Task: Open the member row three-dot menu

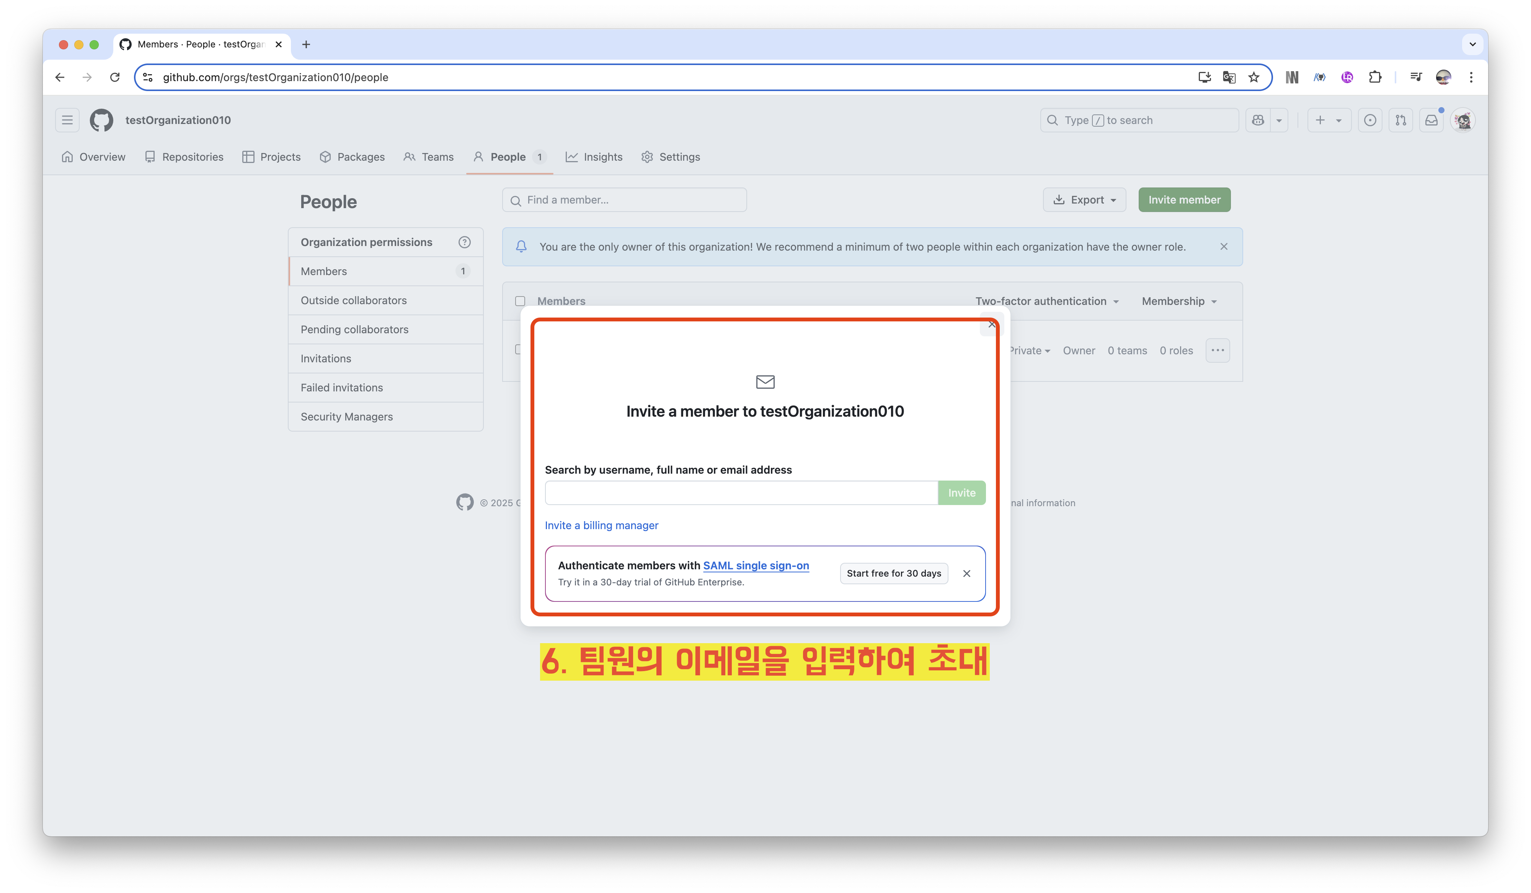Action: [1218, 350]
